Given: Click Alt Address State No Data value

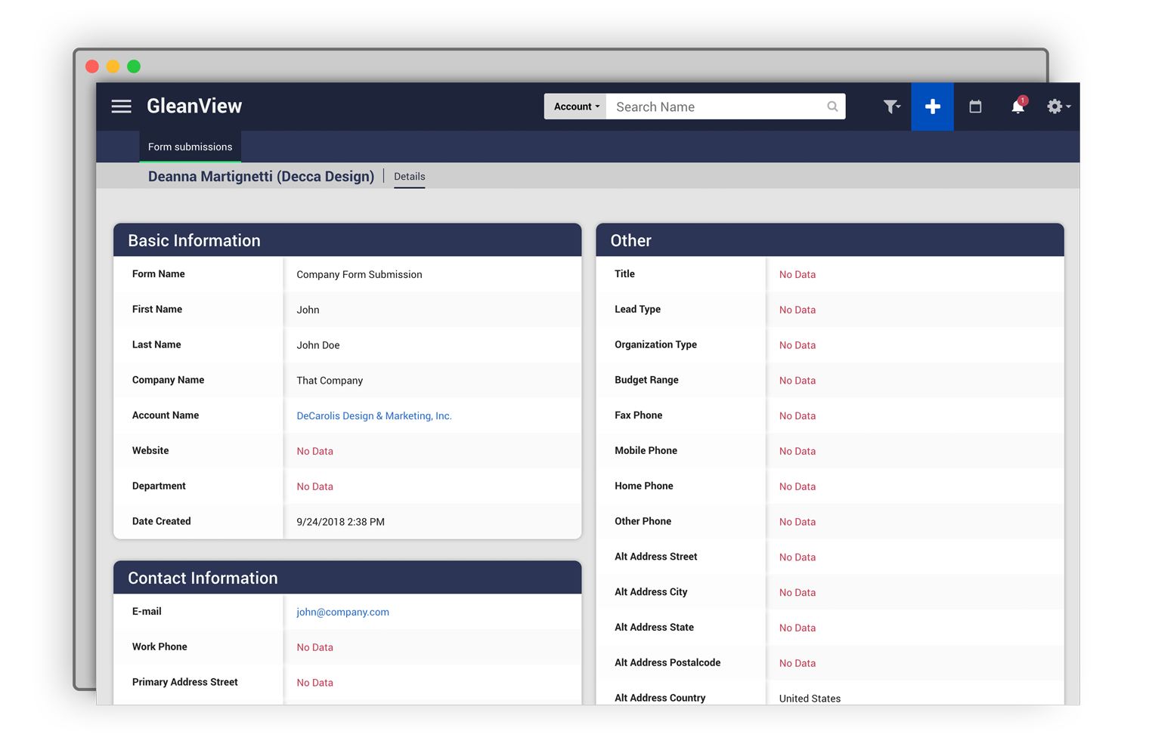Looking at the screenshot, I should point(797,628).
